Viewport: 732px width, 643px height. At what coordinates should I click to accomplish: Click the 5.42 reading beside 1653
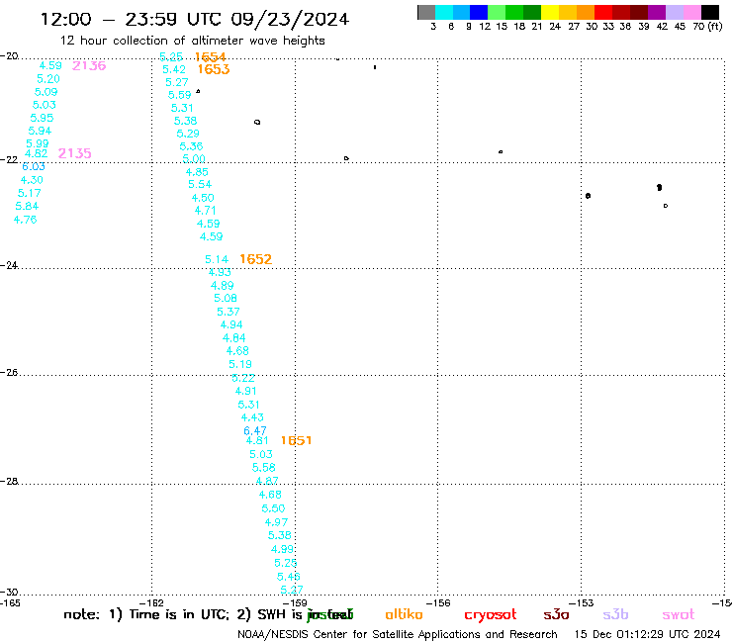[174, 69]
